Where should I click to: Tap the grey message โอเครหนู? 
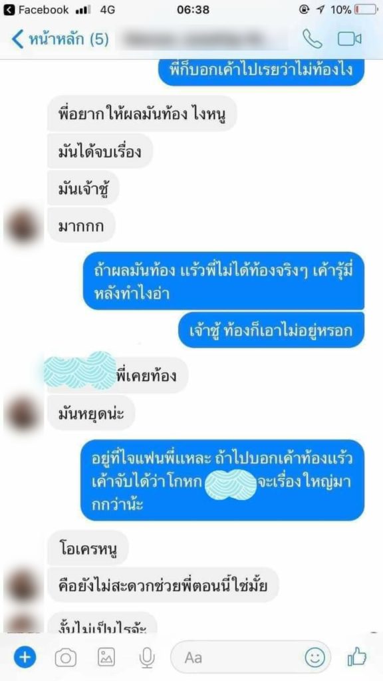[88, 548]
